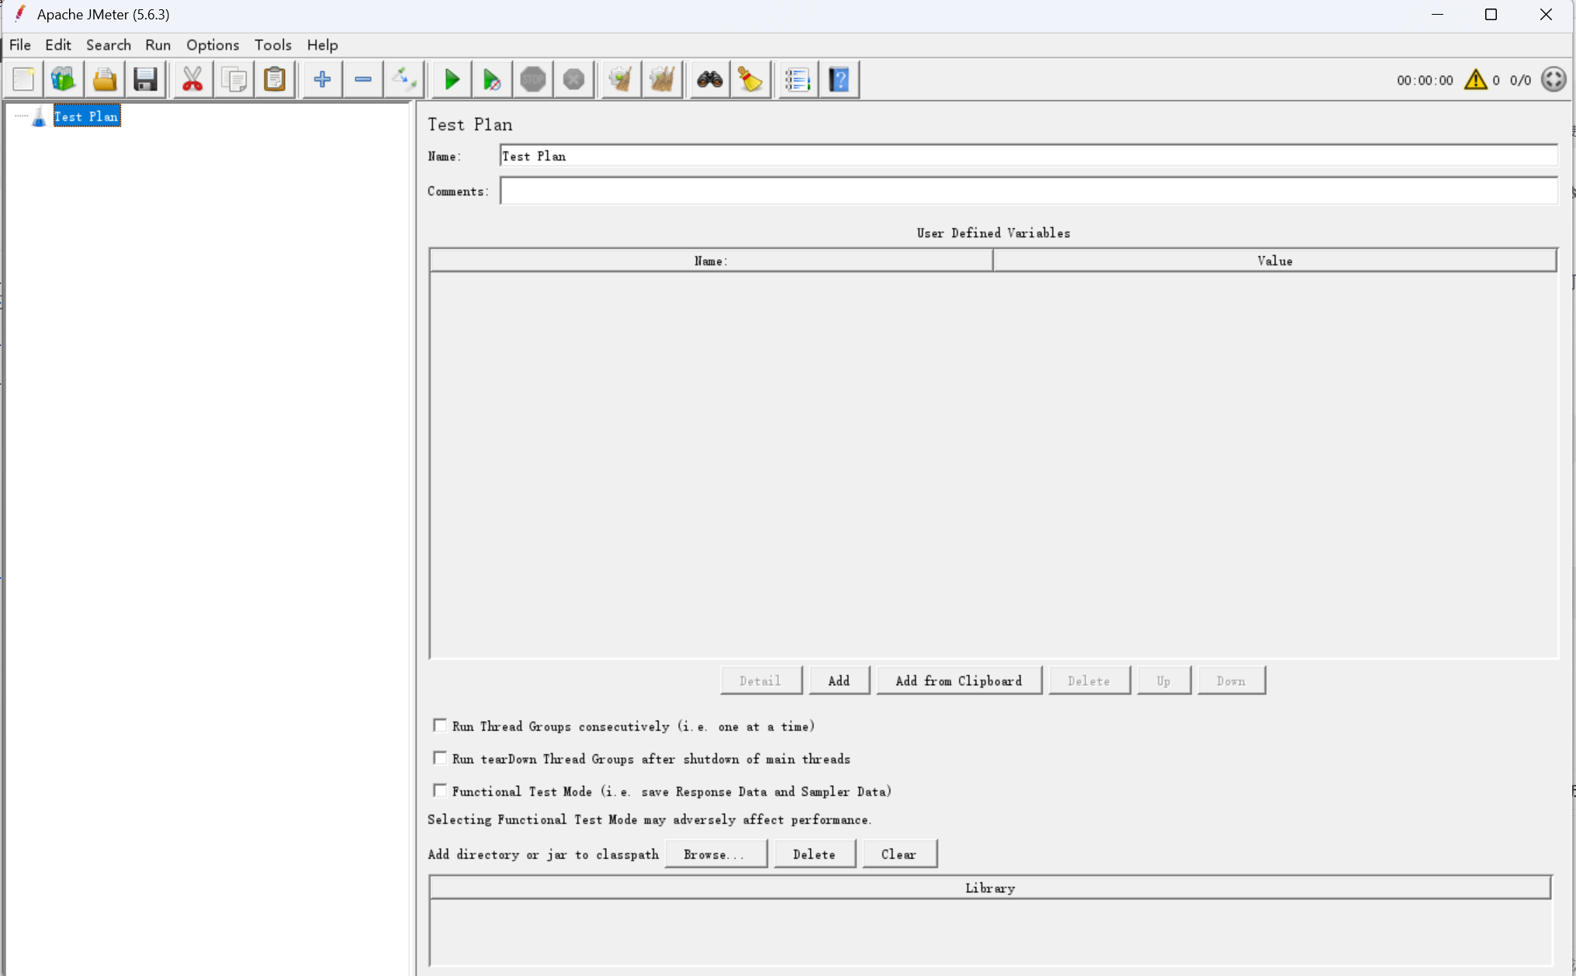Toggle Functional Test Mode checkbox
Image resolution: width=1576 pixels, height=976 pixels.
[x=440, y=791]
